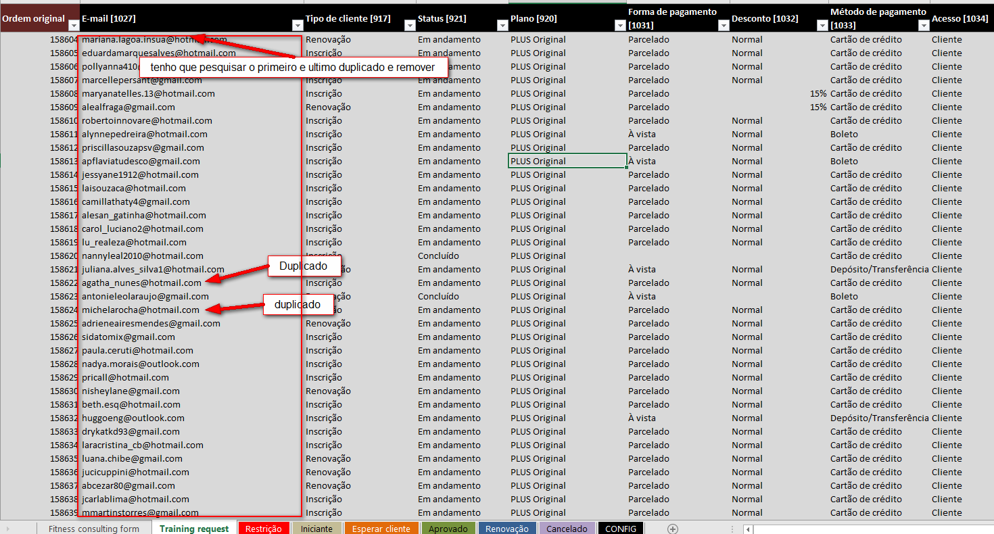
Task: Select the active PLUS Original cell for apflaviatudesco
Action: point(567,161)
